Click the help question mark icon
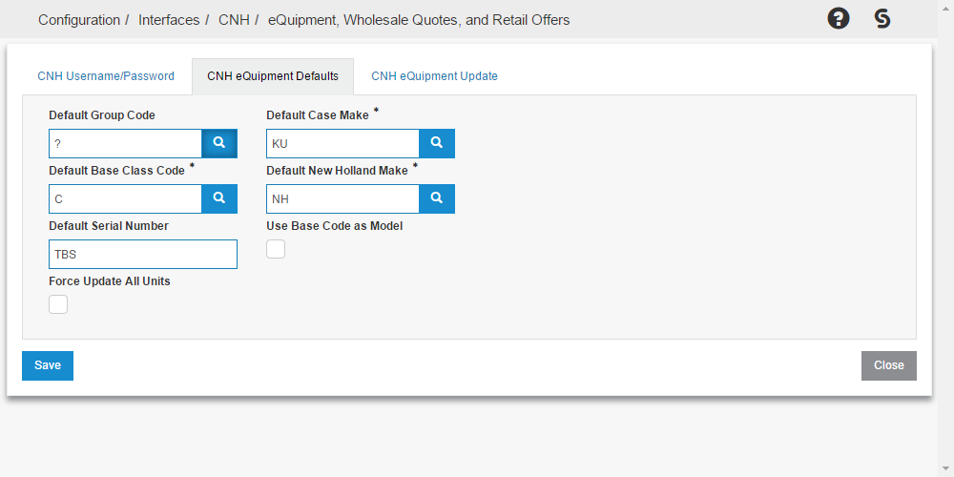This screenshot has height=477, width=954. pos(838,18)
